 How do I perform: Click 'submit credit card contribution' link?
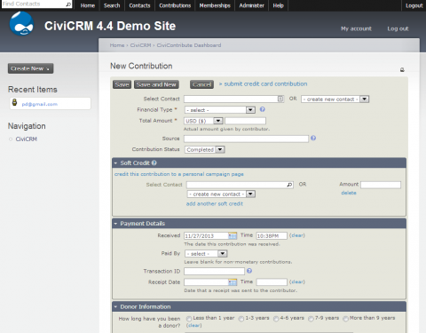pos(265,83)
